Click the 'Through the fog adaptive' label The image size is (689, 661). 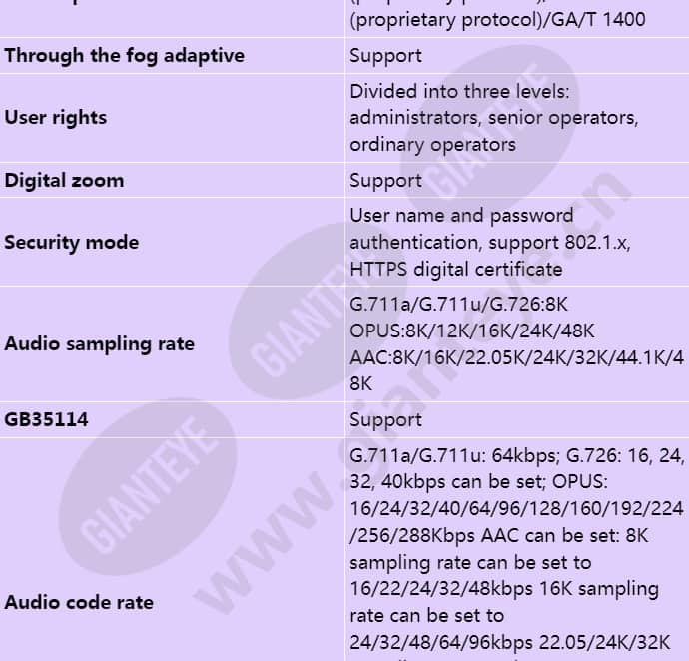125,56
